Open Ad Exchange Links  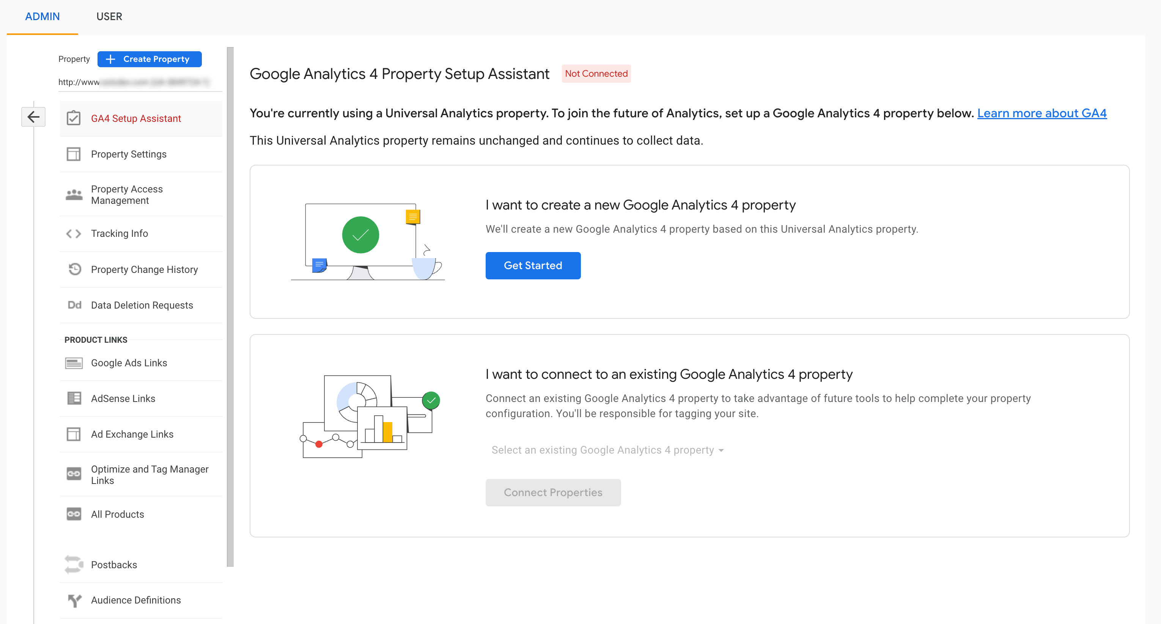click(x=141, y=434)
